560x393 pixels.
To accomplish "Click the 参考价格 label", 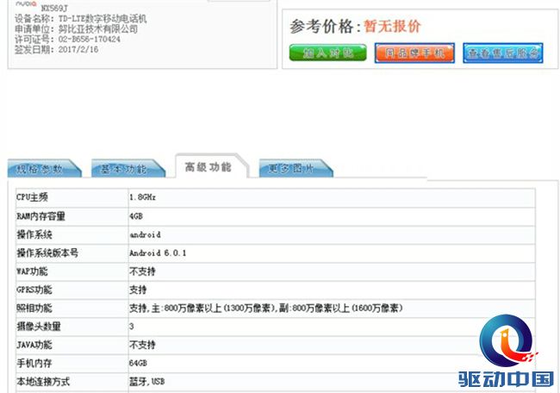I will click(321, 26).
